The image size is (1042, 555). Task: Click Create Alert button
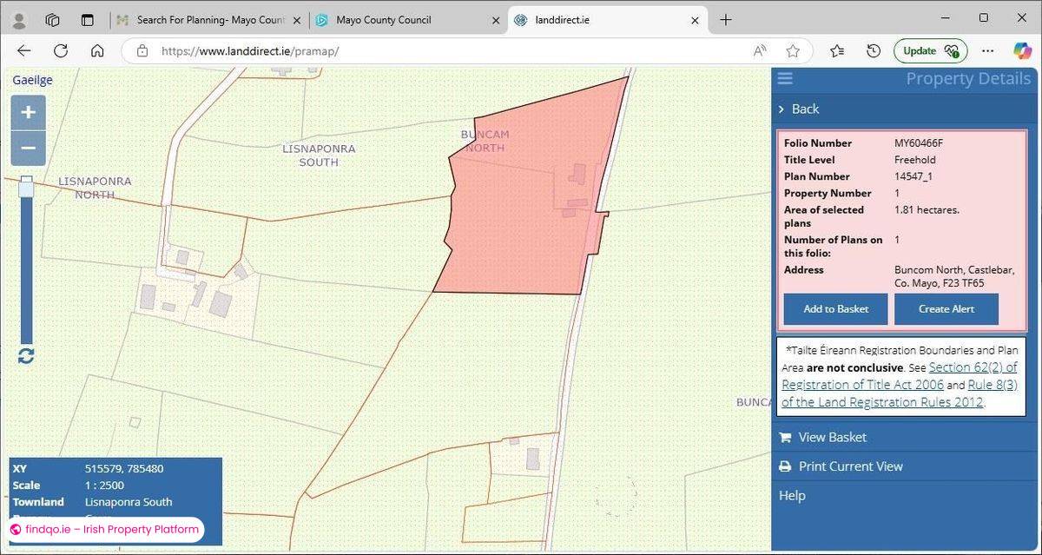946,308
